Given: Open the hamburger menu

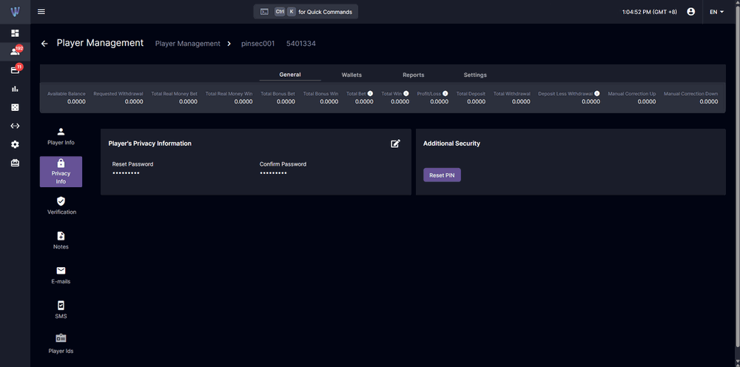Looking at the screenshot, I should [41, 11].
